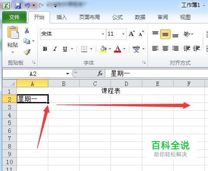This screenshot has height=171, width=208.
Task: Click the wén phonetic guide icon
Action: tap(136, 49)
